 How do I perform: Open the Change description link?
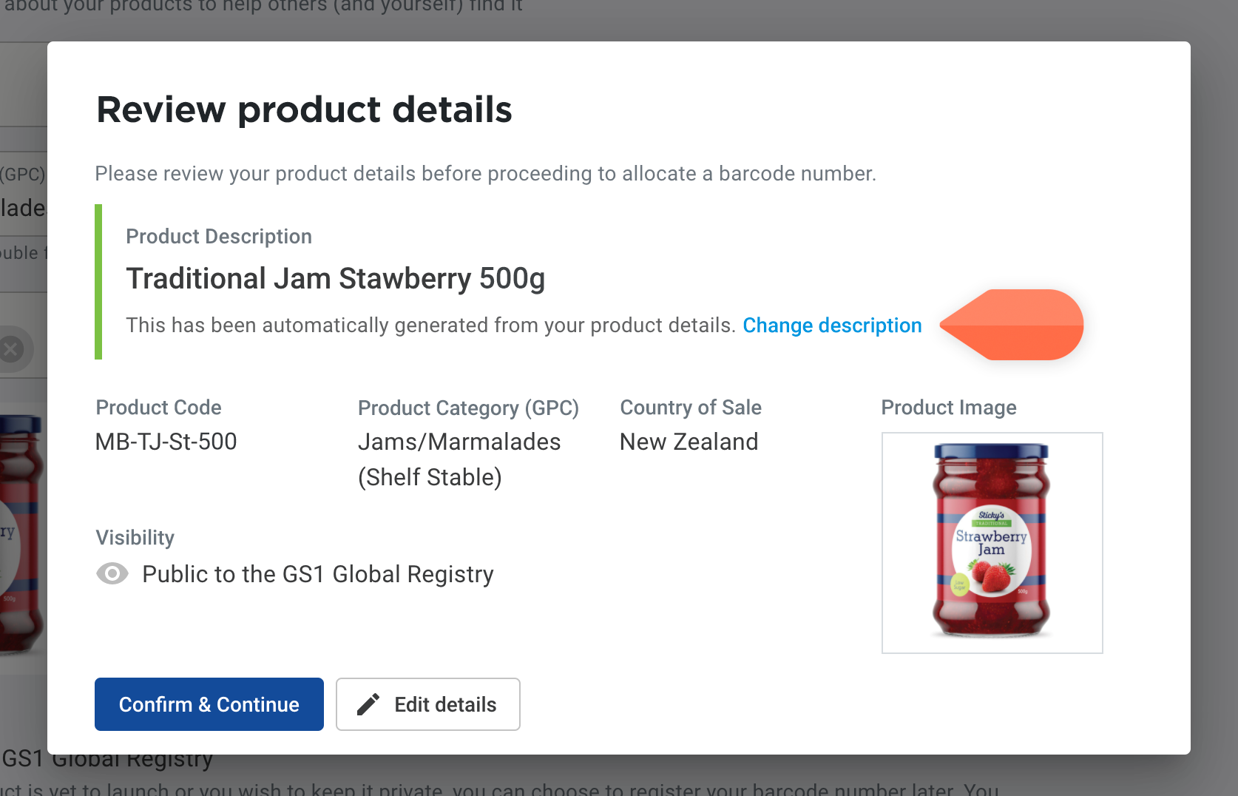tap(831, 326)
